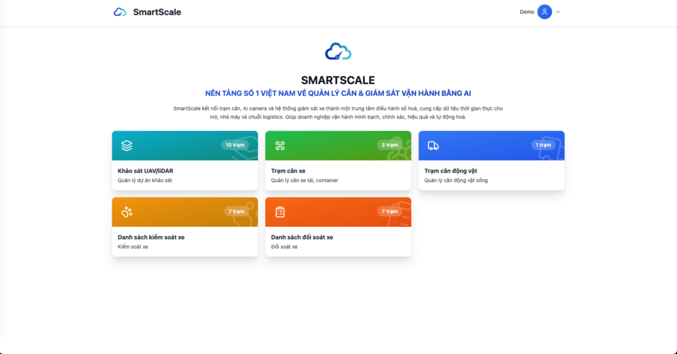
Task: Click the text Đối soát xe
Action: (x=284, y=247)
